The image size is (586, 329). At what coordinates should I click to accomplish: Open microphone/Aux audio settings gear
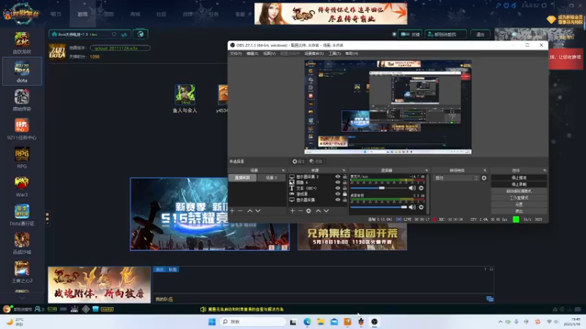pyautogui.click(x=421, y=188)
